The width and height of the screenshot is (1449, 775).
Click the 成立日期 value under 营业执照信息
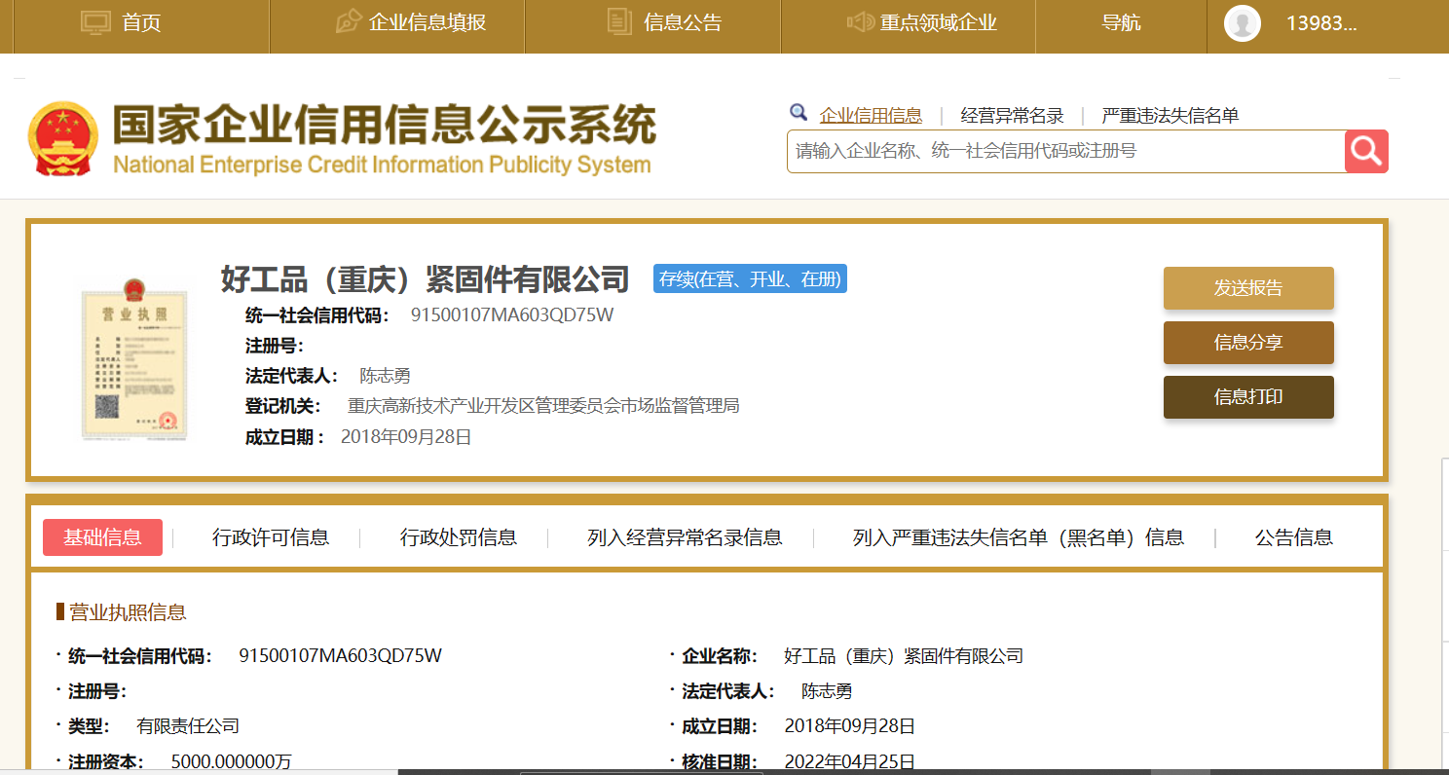pyautogui.click(x=850, y=726)
